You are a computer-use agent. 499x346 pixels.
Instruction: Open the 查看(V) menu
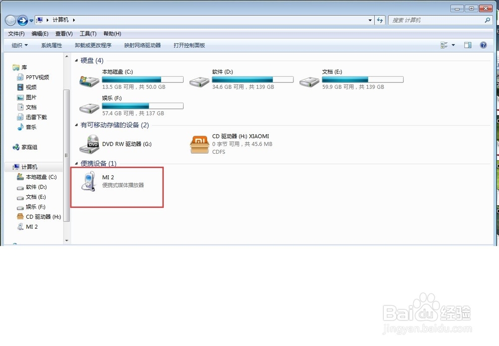64,34
